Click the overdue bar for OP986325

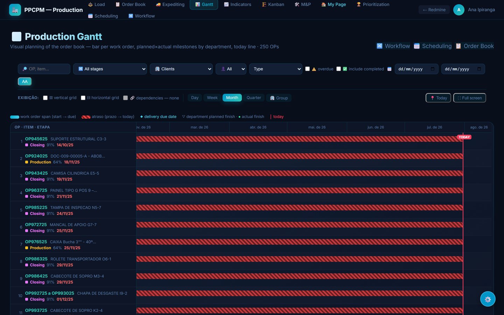300,259
